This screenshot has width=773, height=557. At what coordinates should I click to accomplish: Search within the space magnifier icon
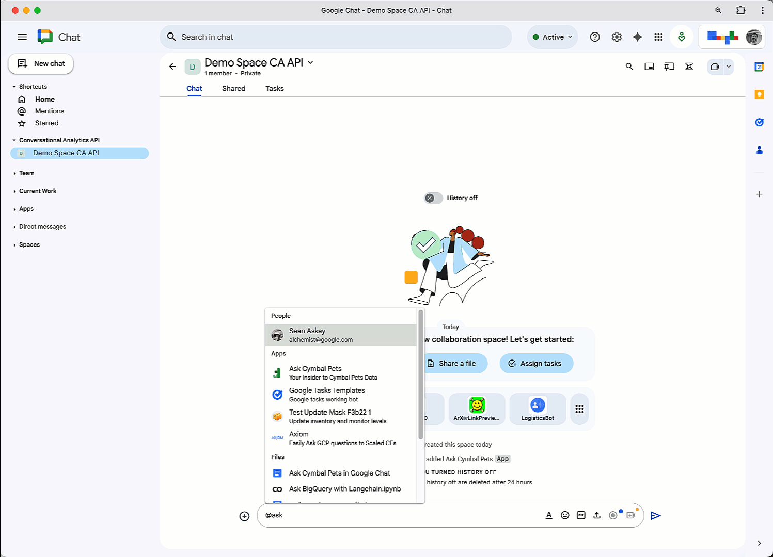coord(629,67)
